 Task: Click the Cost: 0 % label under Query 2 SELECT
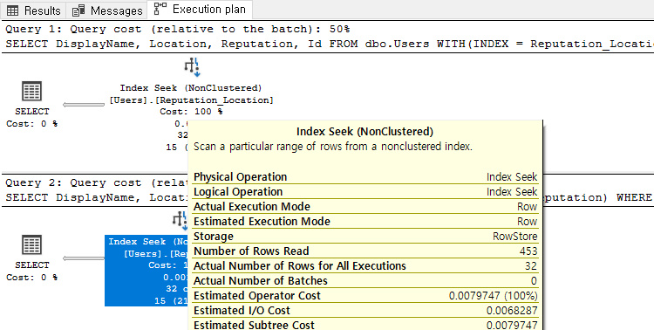tap(31, 278)
